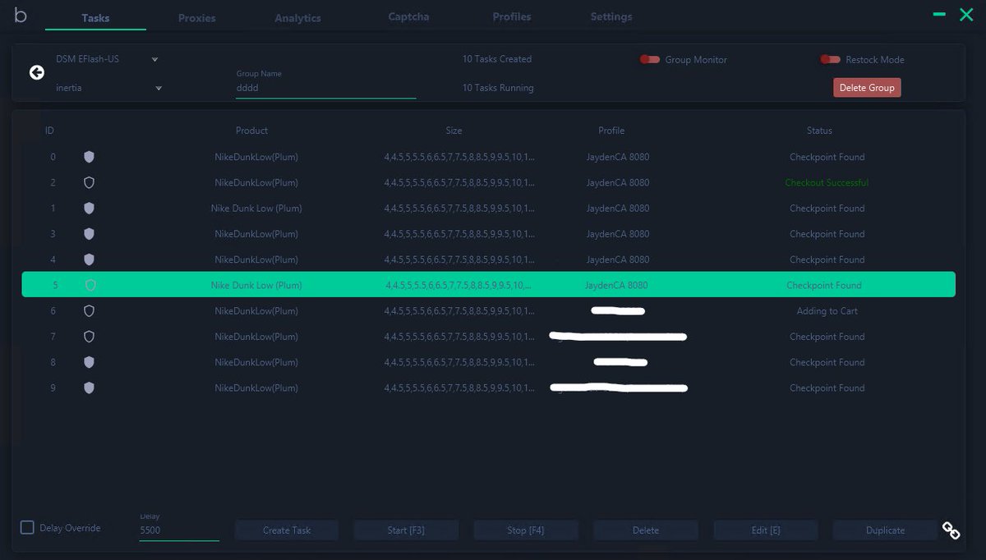Screen dimensions: 986x560
Task: Click 10 Tasks Created text
Action: pyautogui.click(x=497, y=59)
